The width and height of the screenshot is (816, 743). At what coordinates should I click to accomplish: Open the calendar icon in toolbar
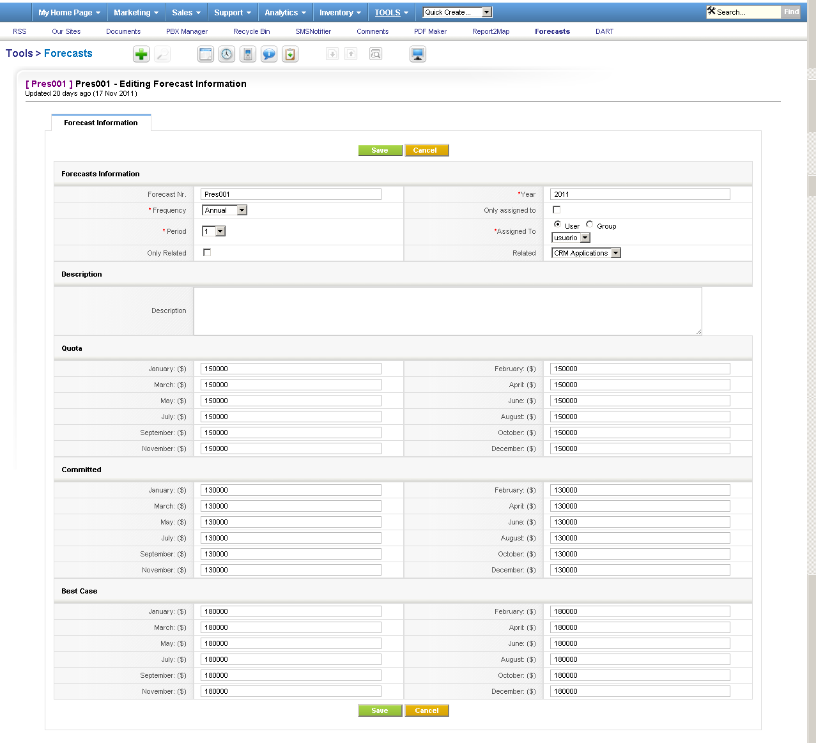[206, 54]
